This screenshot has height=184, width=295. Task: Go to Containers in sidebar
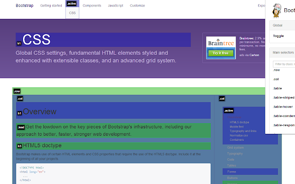(x=236, y=140)
